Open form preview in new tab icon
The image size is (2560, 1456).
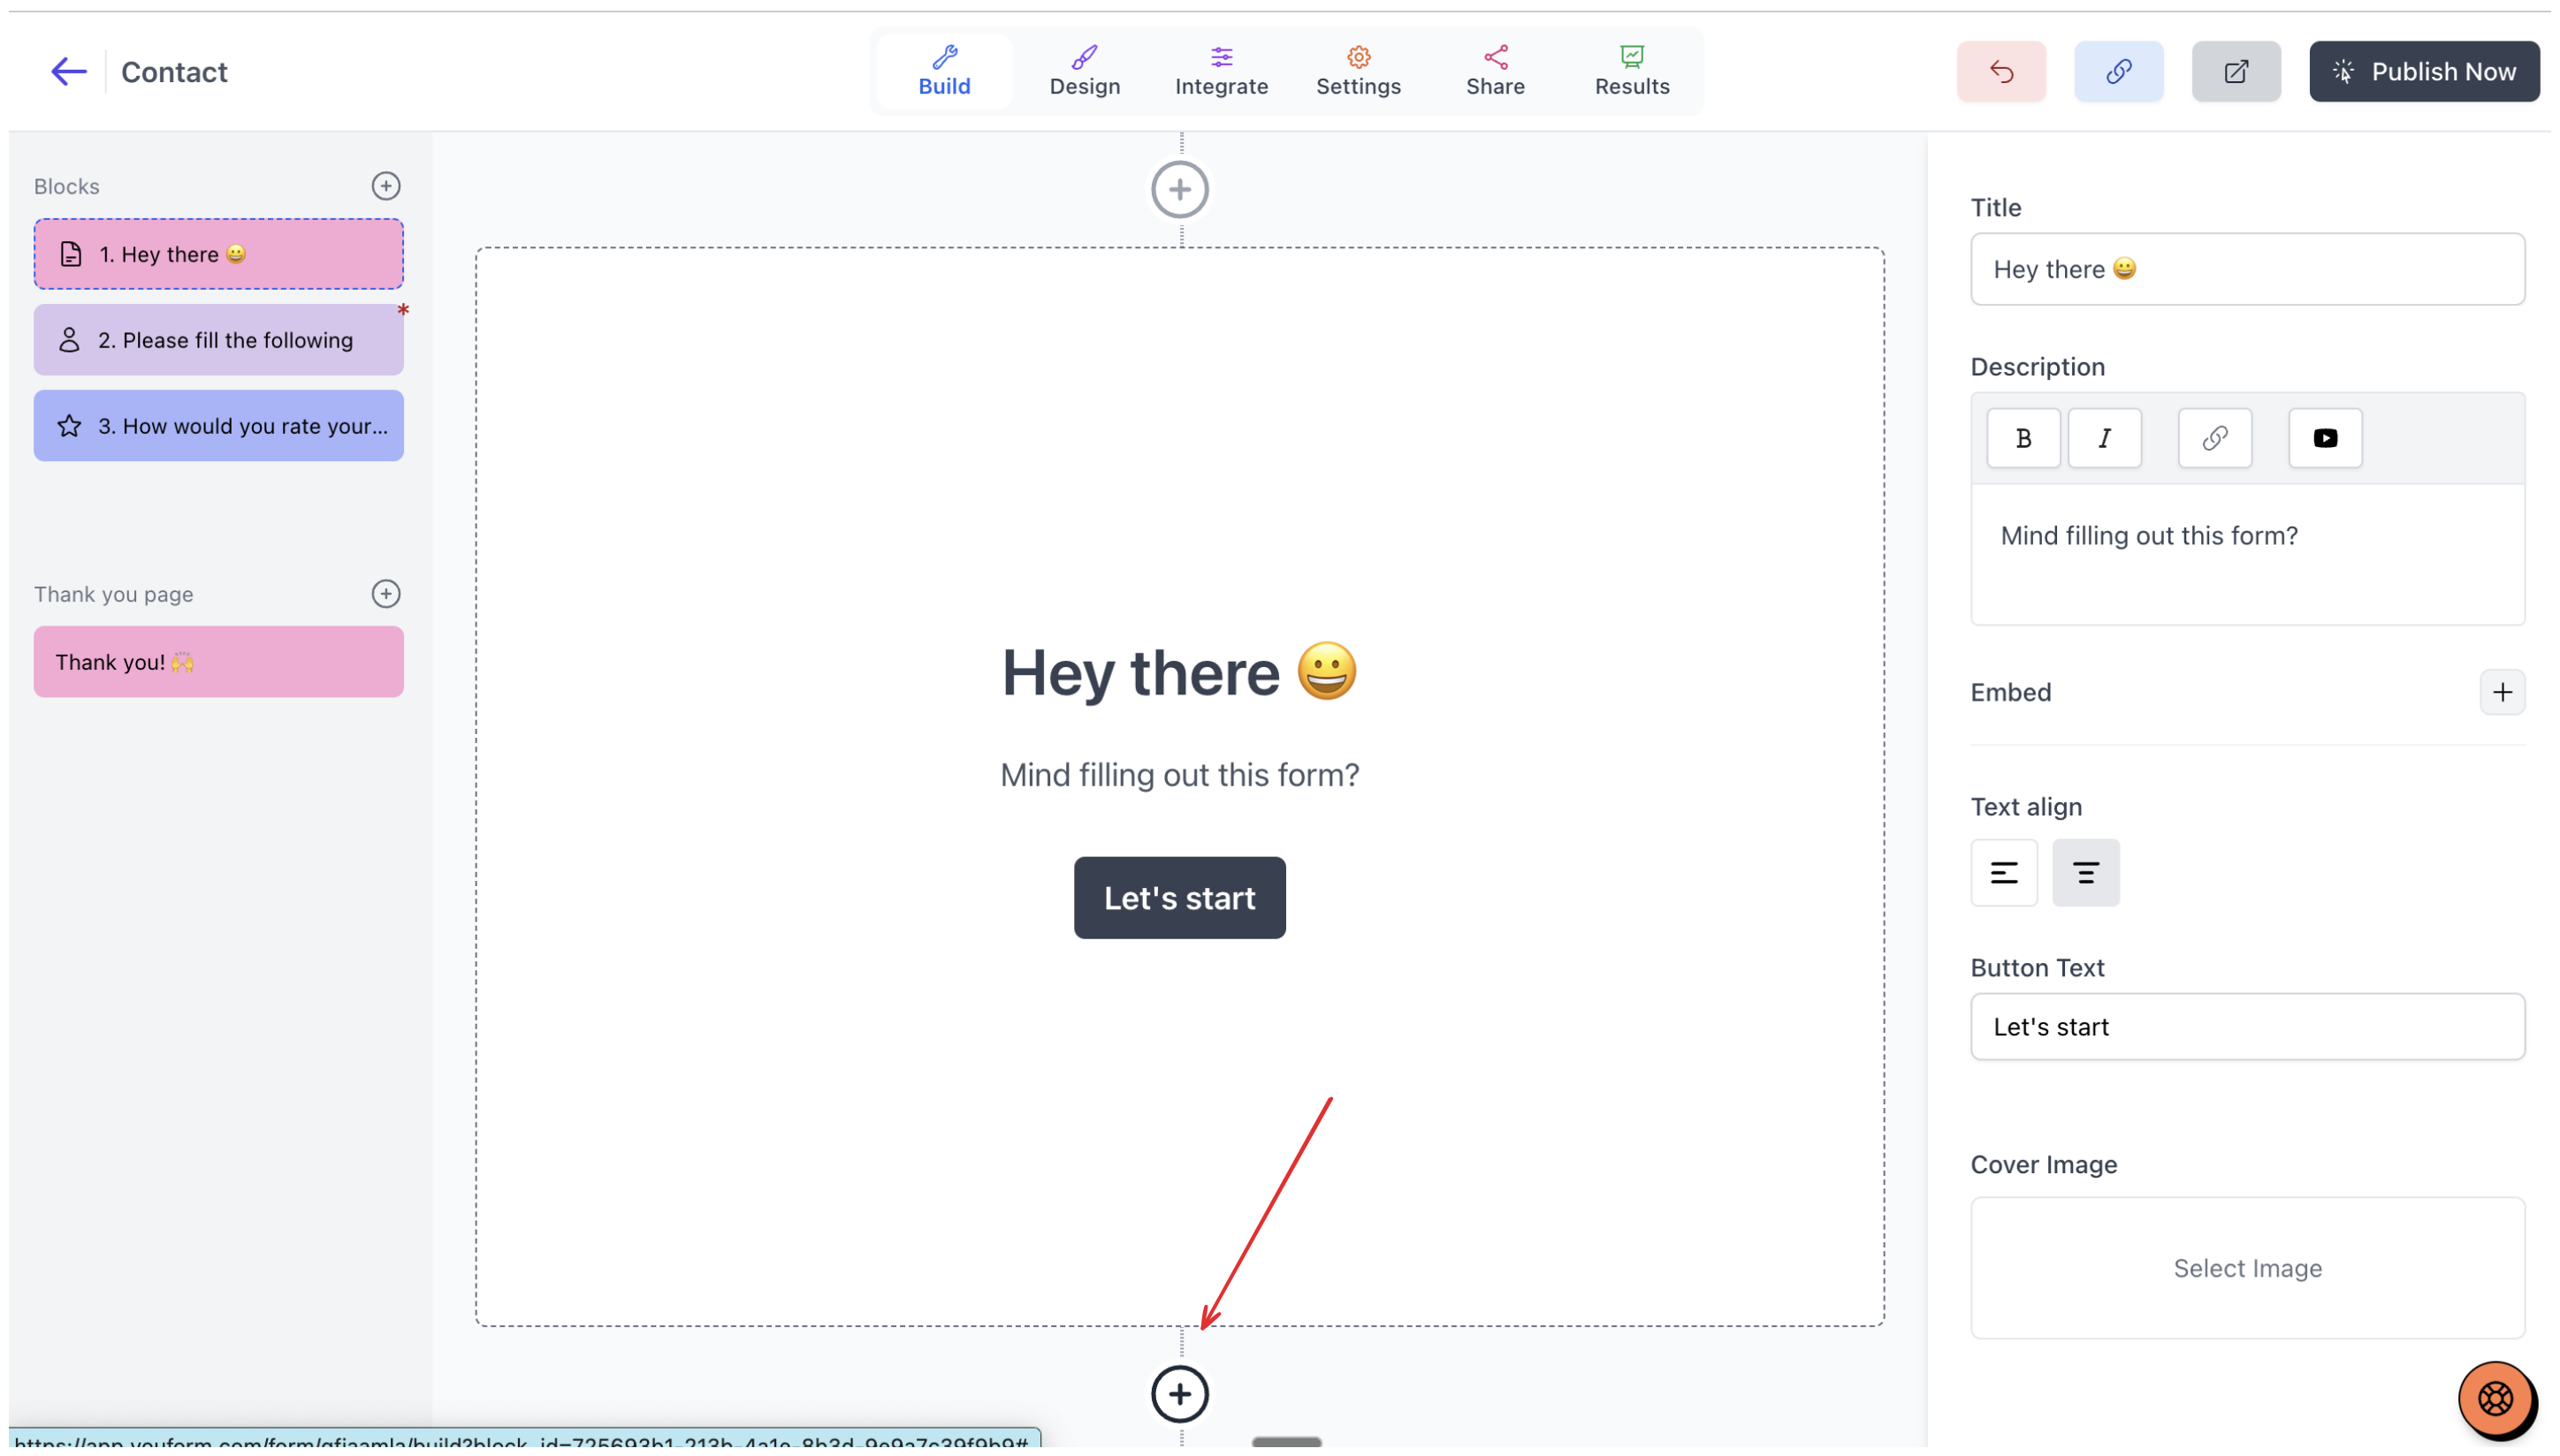point(2235,71)
